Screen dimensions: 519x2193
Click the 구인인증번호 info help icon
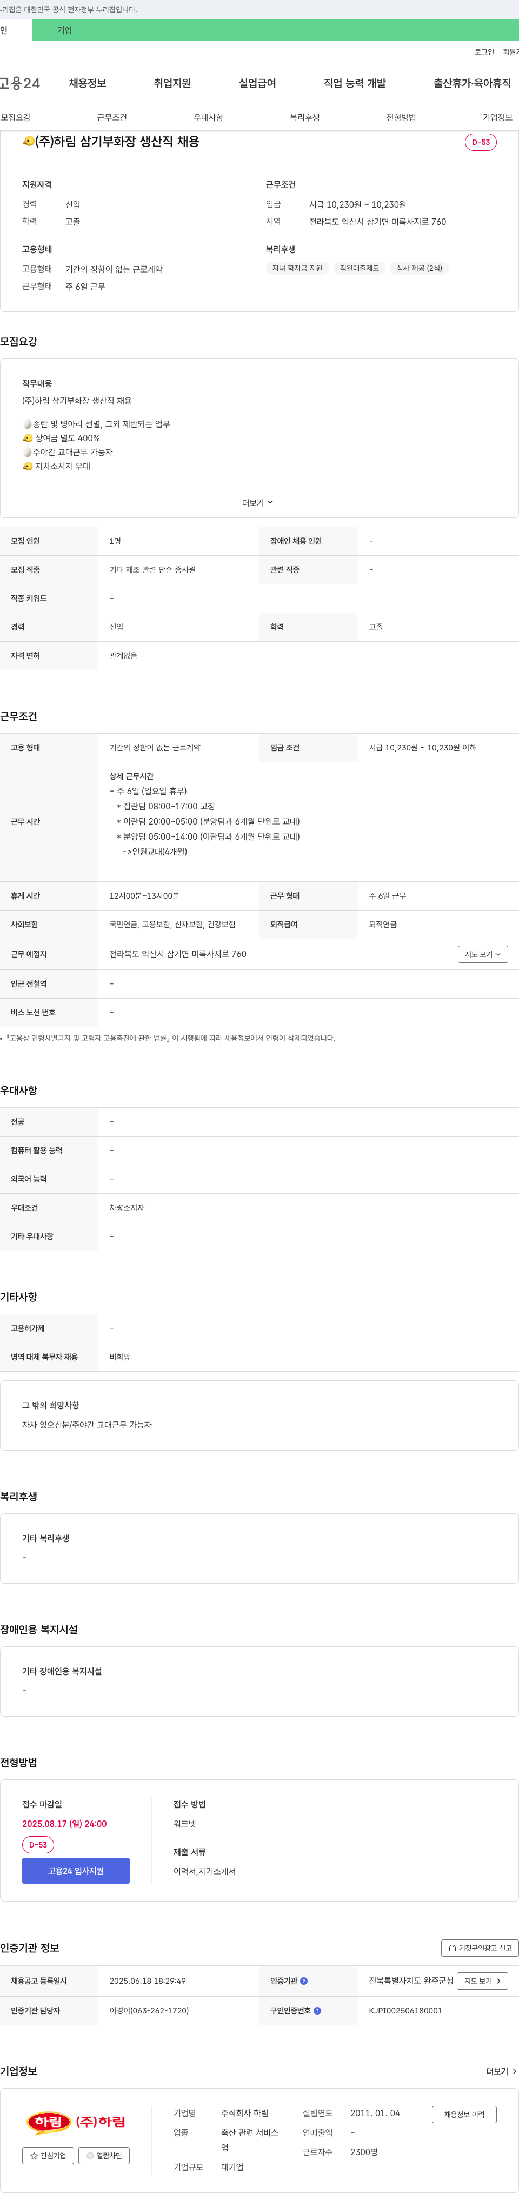[317, 2011]
